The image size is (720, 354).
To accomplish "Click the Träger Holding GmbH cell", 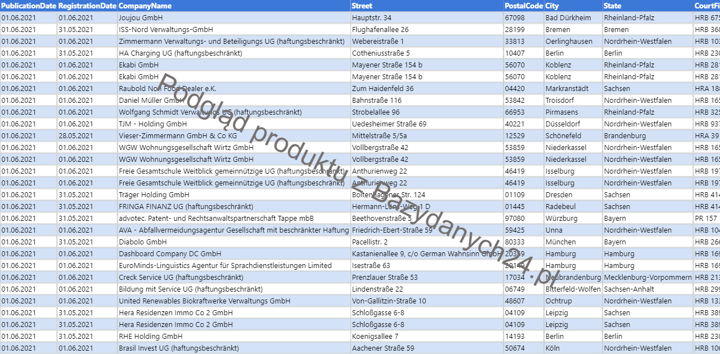I will (233, 195).
